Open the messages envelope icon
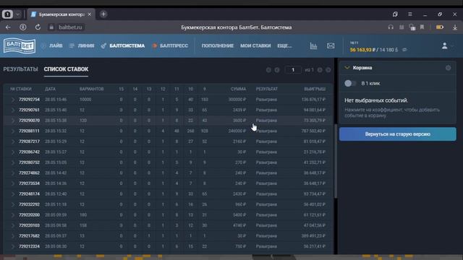Screen dimensions: 463x260 [x=331, y=45]
